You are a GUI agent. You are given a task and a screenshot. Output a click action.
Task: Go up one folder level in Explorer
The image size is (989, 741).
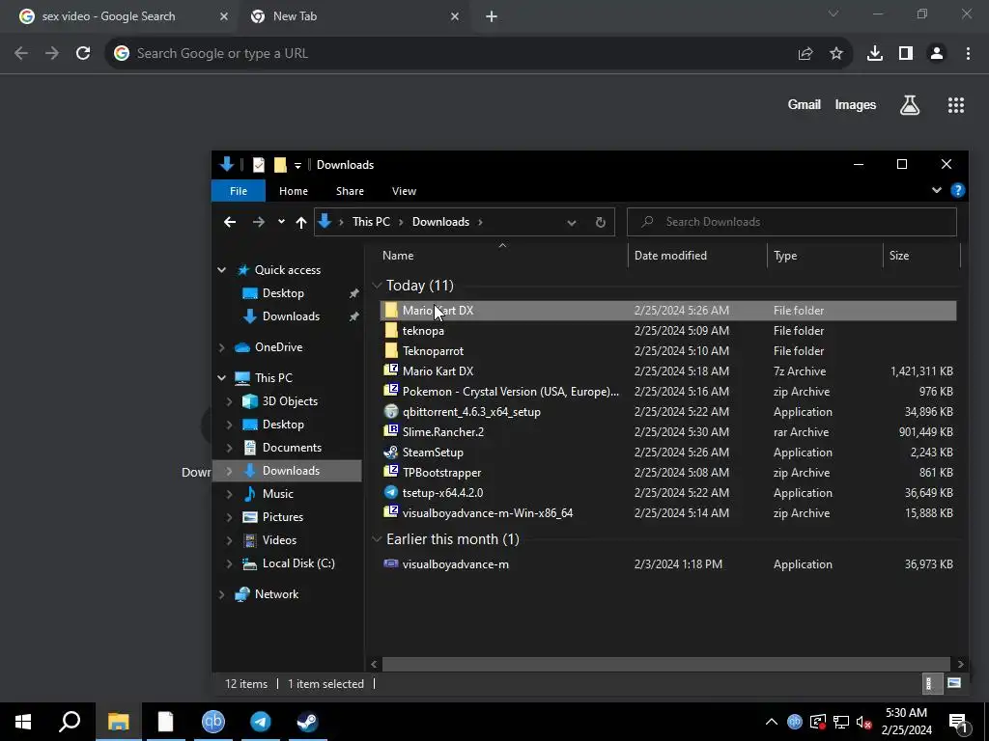coord(301,222)
